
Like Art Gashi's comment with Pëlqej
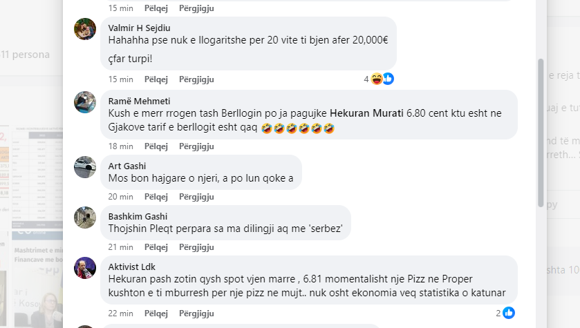[156, 197]
